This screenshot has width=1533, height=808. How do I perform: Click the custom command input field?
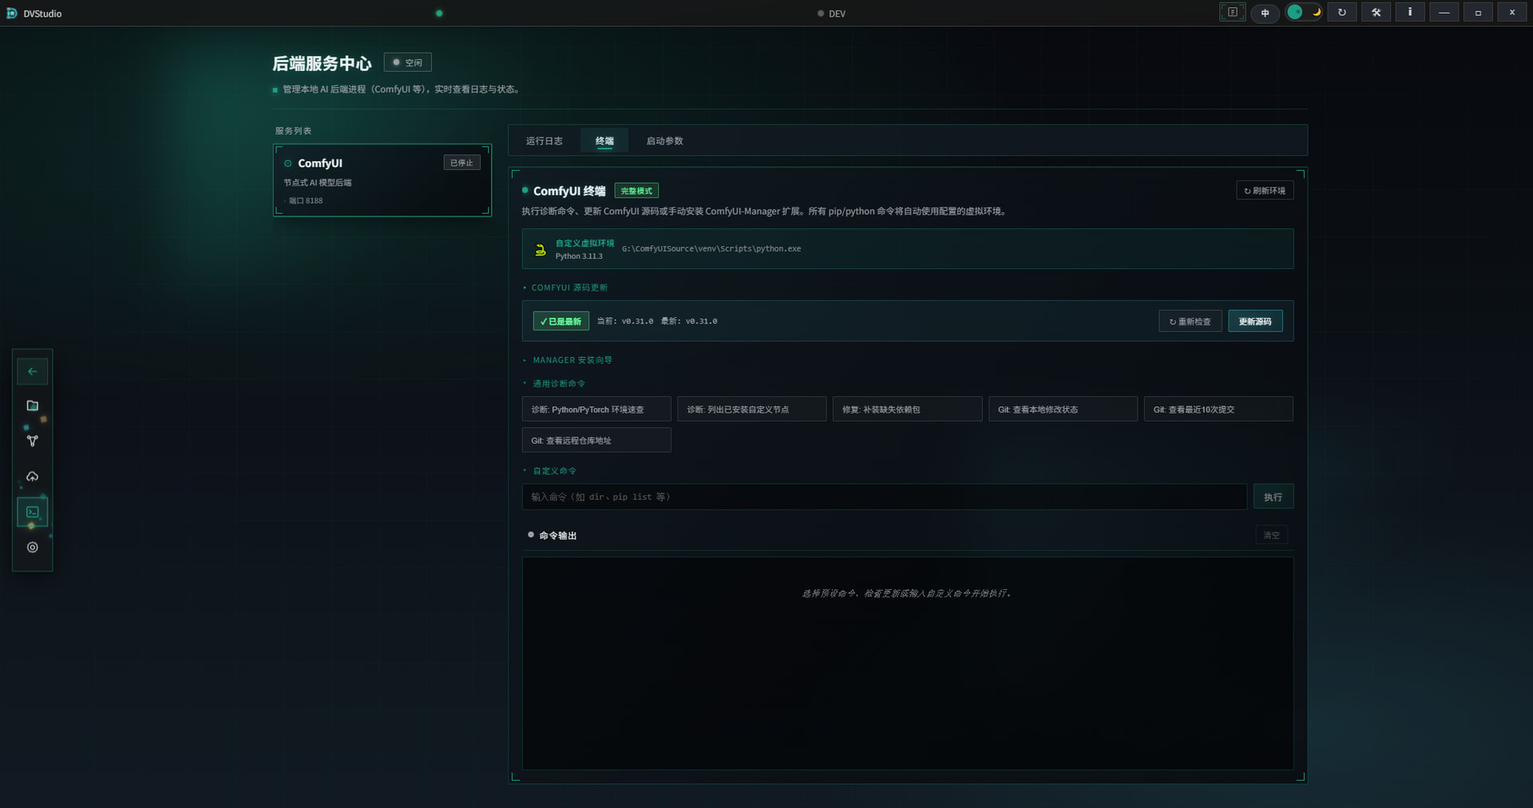[x=884, y=497]
